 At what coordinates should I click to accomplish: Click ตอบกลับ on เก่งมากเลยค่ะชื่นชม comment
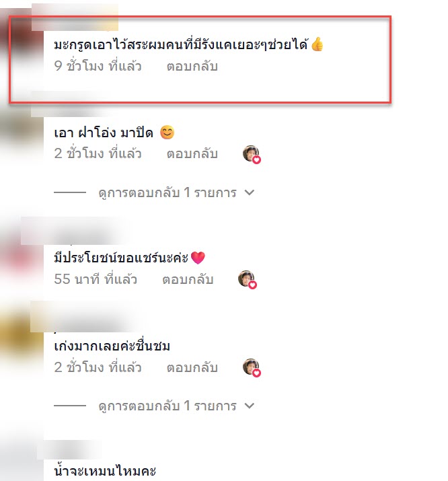point(192,367)
